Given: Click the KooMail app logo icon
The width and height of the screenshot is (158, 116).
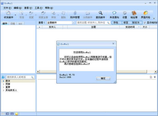Looking at the screenshot, I should click(2, 3).
